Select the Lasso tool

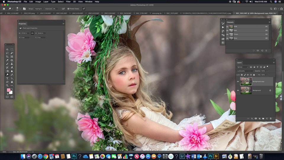pyautogui.click(x=7, y=53)
